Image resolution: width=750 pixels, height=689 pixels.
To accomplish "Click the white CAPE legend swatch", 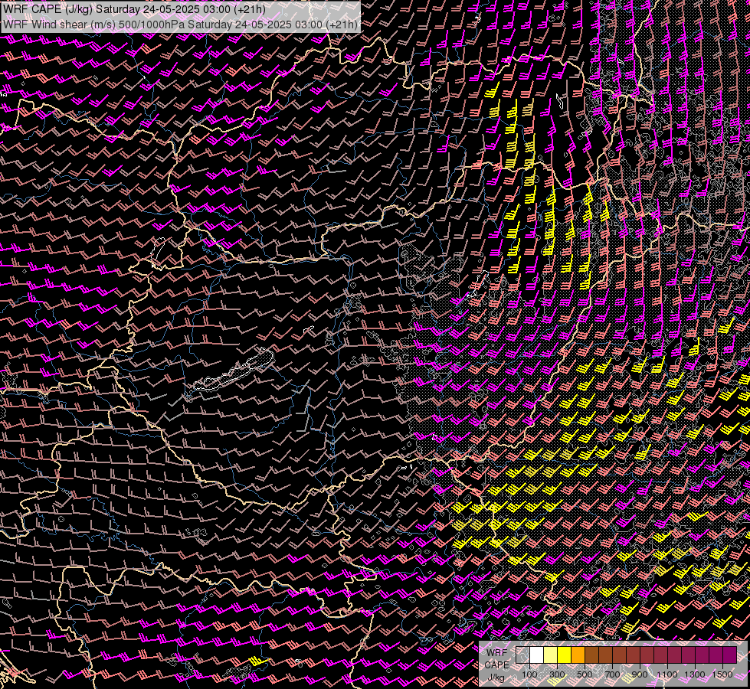I will click(537, 655).
